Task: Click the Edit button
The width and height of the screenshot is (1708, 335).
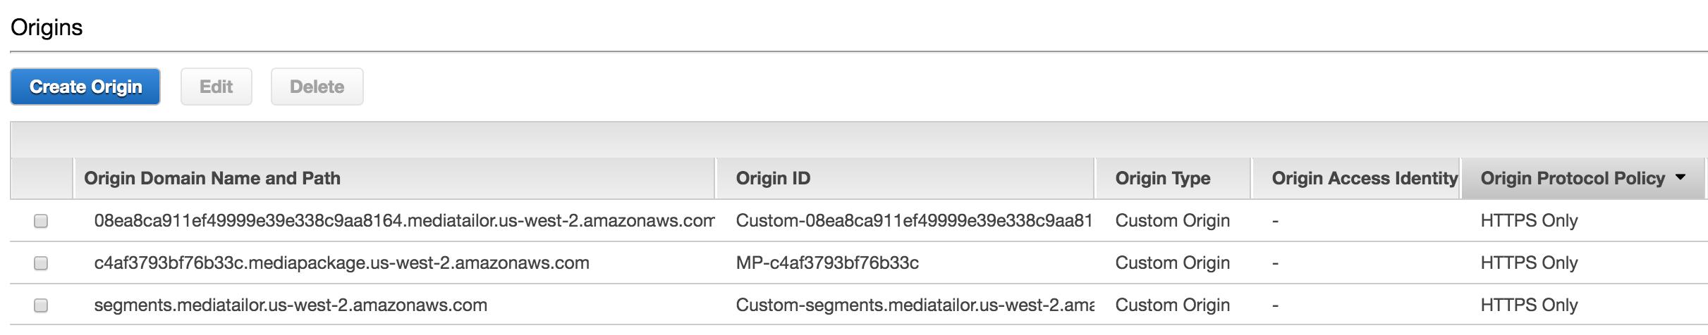Action: 216,87
